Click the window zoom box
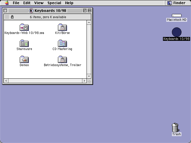Image resolution: width=191 pixels, height=143 pixels. coord(85,11)
